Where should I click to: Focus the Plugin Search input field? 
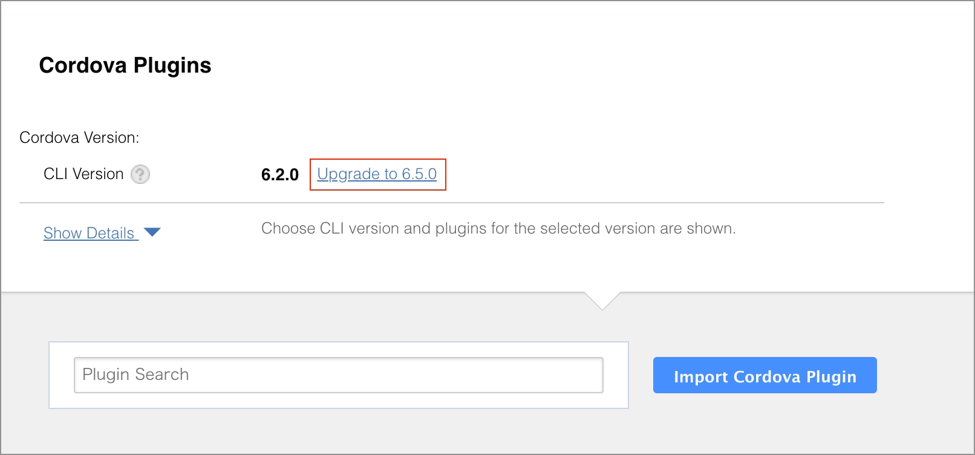(x=339, y=375)
